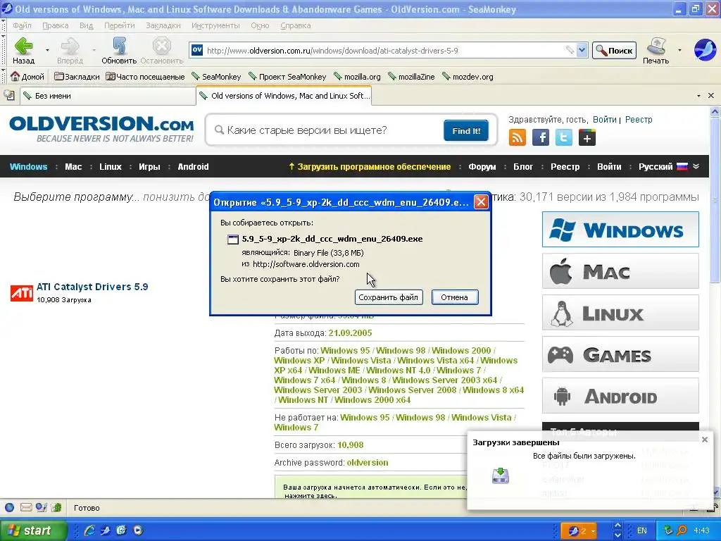Open the Navigator component icon in status bar
This screenshot has width=721, height=541.
pos(9,508)
